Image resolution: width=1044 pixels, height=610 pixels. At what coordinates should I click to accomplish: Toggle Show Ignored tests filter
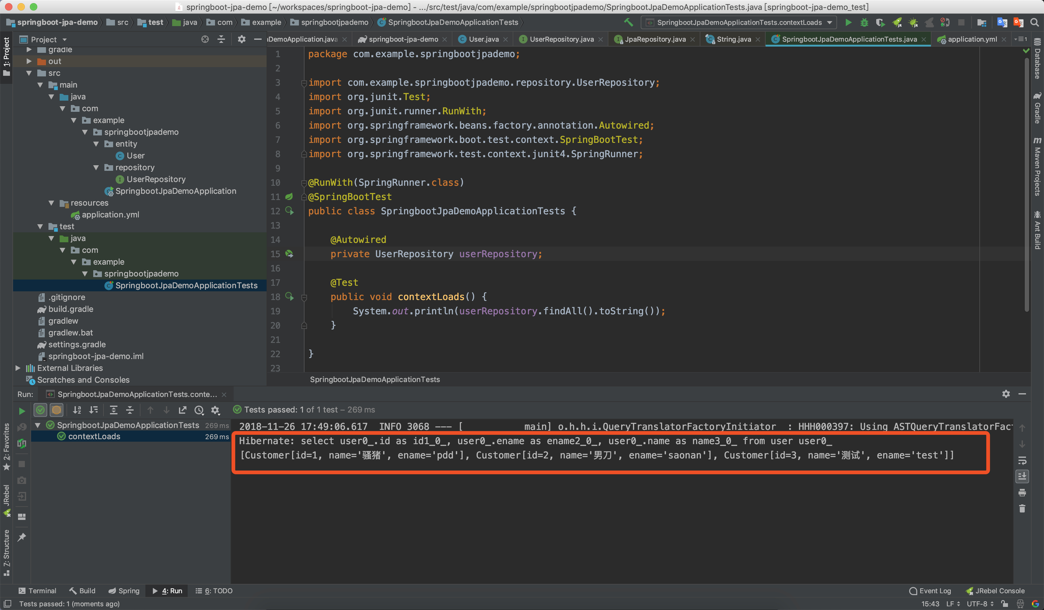[56, 410]
